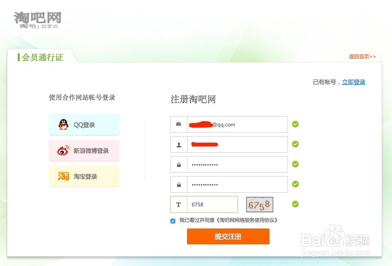Open the 立即登录 link
The image size is (392, 266).
354,82
